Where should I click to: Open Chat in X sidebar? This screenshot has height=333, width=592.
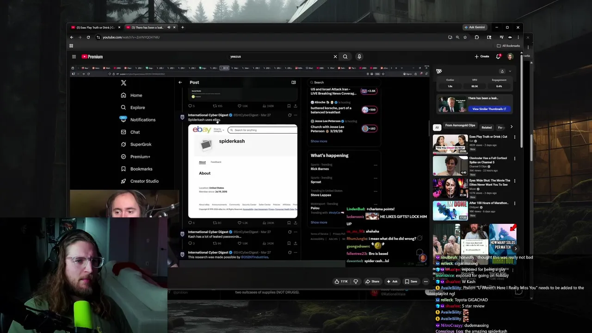coord(130,132)
